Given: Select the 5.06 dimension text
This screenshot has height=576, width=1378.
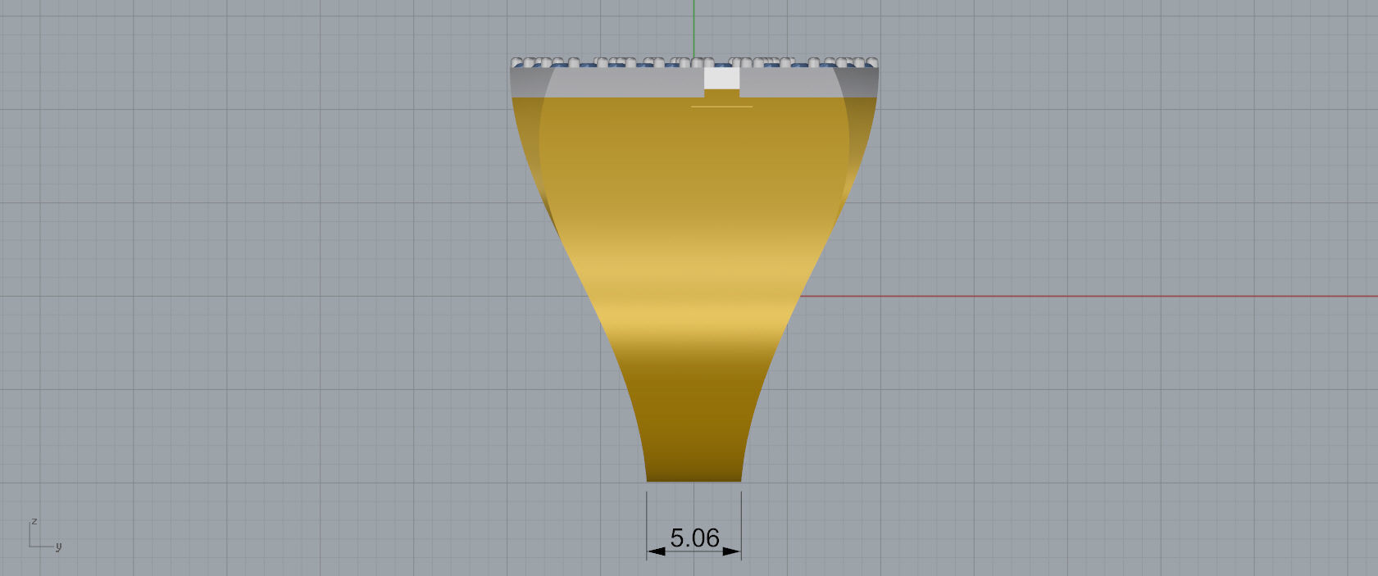Looking at the screenshot, I should click(x=694, y=538).
